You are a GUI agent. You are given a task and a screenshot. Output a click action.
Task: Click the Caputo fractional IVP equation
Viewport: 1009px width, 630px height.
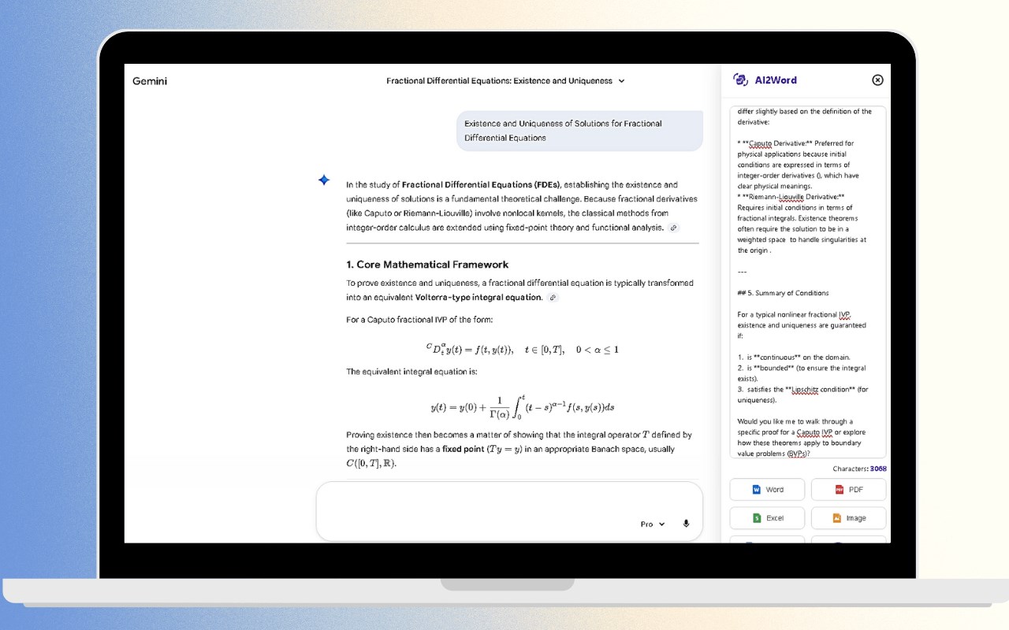522,349
